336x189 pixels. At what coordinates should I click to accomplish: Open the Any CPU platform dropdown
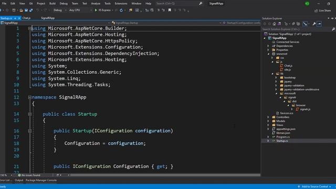tap(80, 10)
